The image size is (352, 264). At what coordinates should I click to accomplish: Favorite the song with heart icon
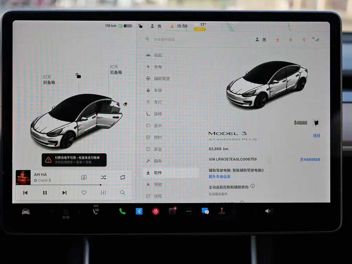point(84,192)
